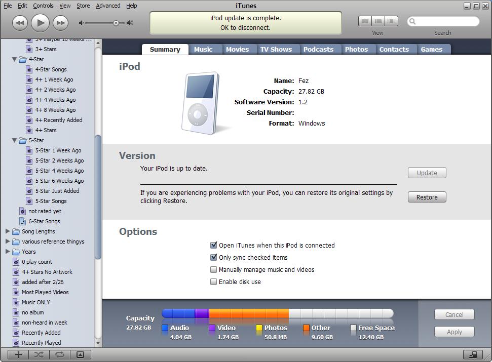This screenshot has width=492, height=362.
Task: Click the Recently Played playlist icon
Action: (x=16, y=343)
